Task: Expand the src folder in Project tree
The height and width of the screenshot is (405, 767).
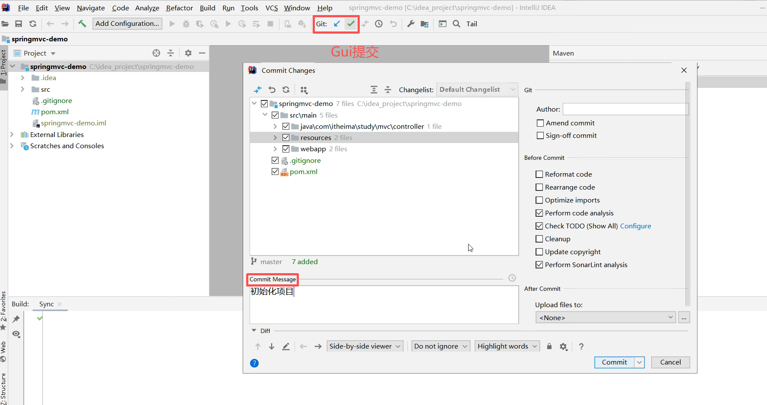Action: (22, 89)
